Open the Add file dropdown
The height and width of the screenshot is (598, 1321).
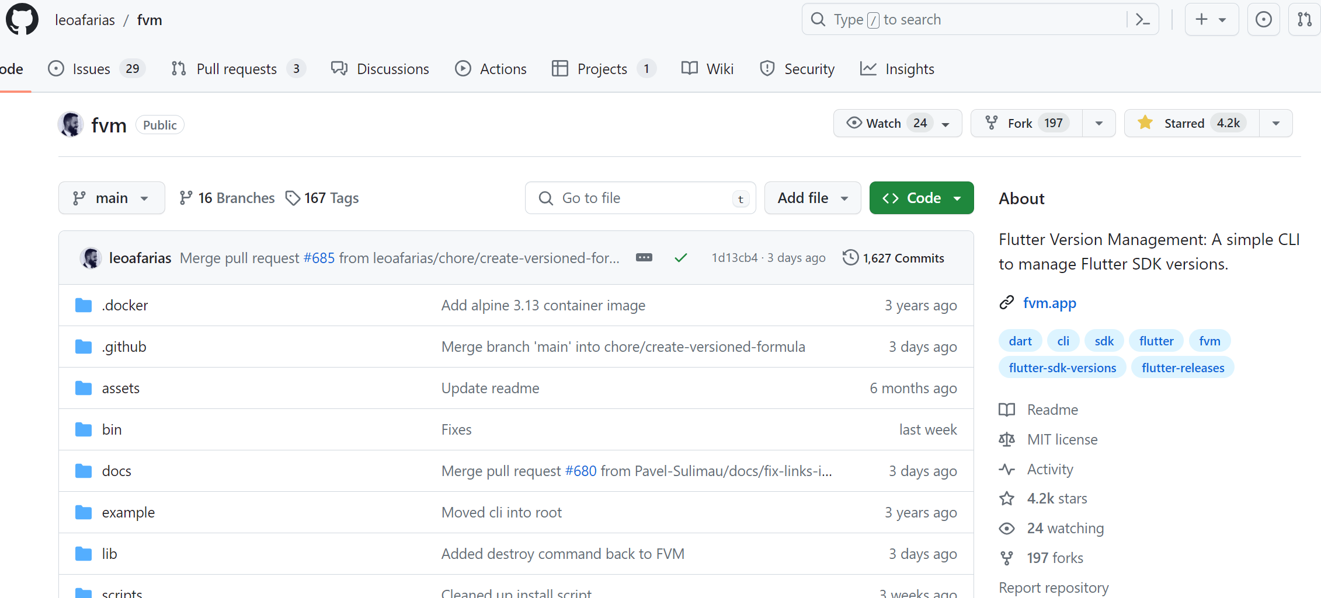click(x=812, y=198)
